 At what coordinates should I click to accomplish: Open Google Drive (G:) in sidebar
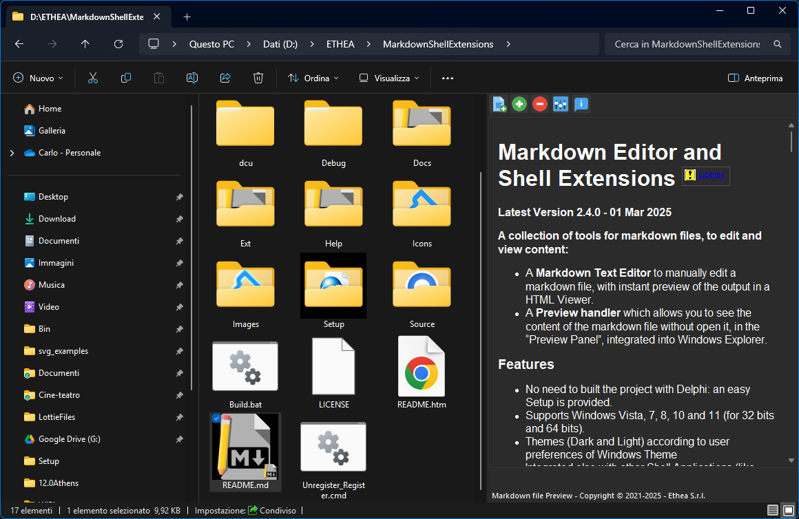tap(70, 439)
